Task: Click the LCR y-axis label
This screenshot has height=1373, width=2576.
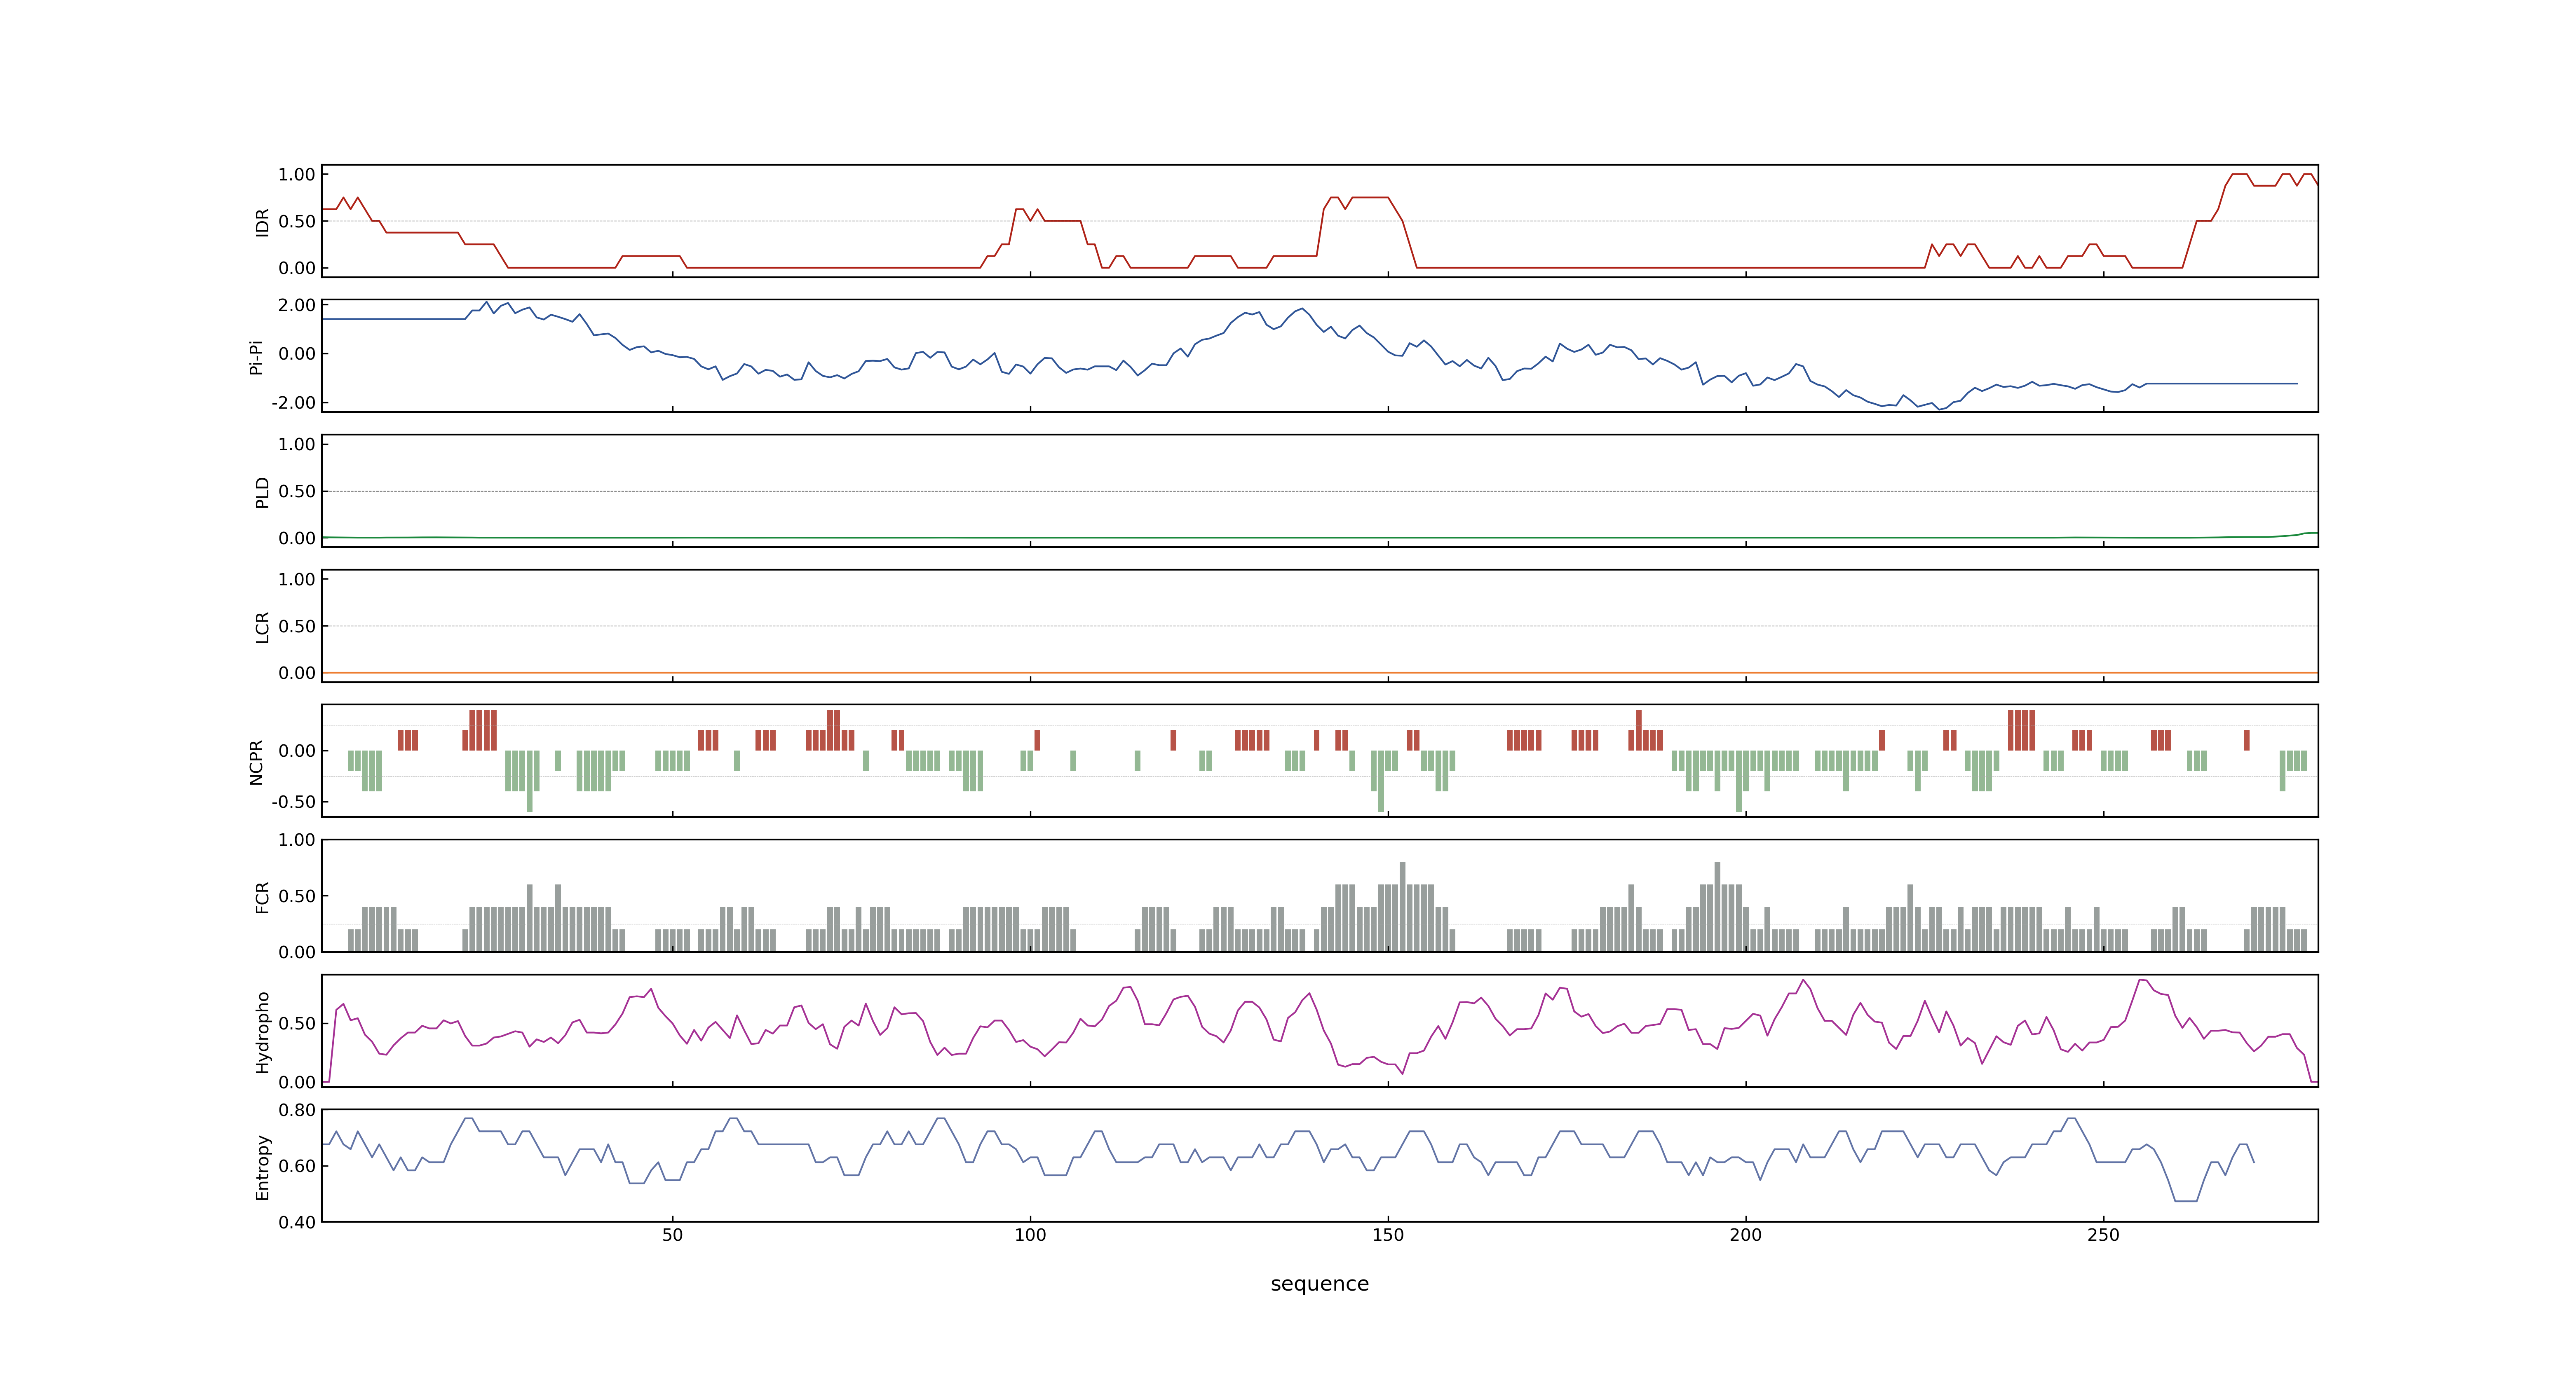Action: [x=262, y=627]
